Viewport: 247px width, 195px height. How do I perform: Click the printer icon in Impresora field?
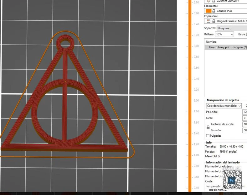(208, 21)
